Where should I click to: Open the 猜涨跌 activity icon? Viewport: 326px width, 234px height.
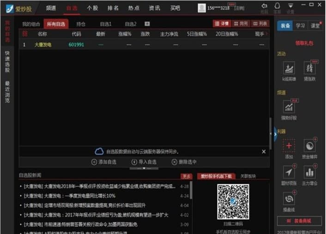click(x=309, y=67)
